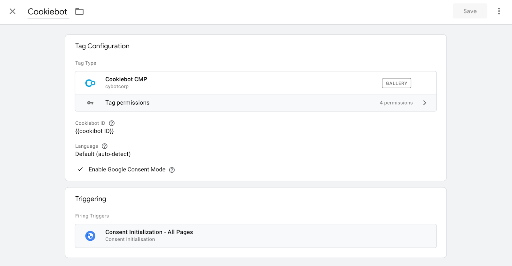The image size is (512, 266).
Task: Click the Tag Configuration heading
Action: coord(102,46)
